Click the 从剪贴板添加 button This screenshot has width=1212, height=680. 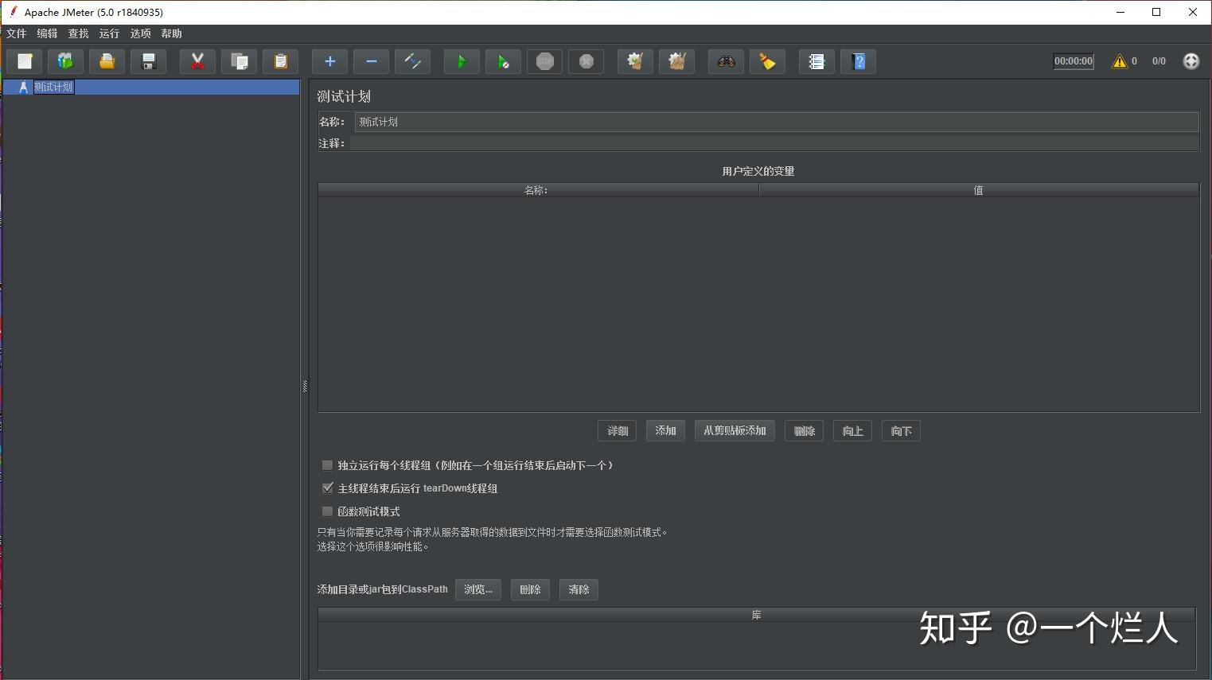(734, 430)
